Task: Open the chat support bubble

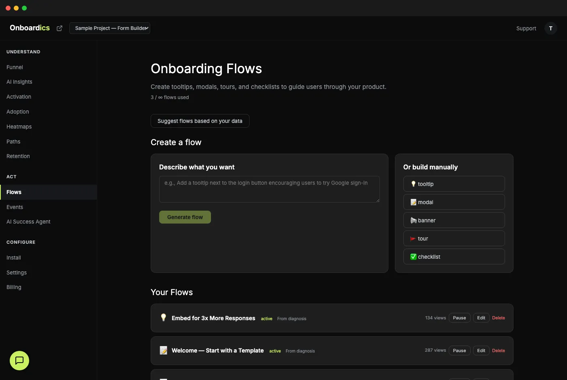Action: pyautogui.click(x=19, y=361)
